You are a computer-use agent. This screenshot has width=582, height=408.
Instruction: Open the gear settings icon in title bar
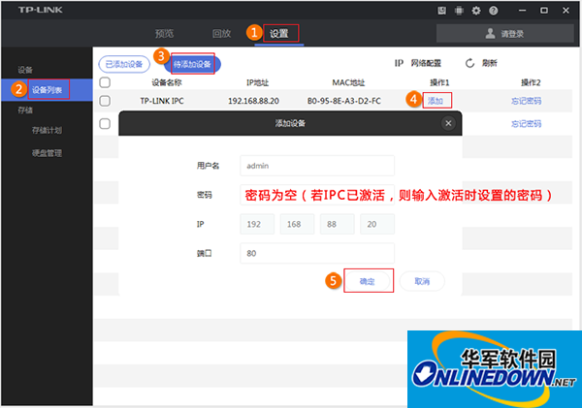pyautogui.click(x=476, y=11)
